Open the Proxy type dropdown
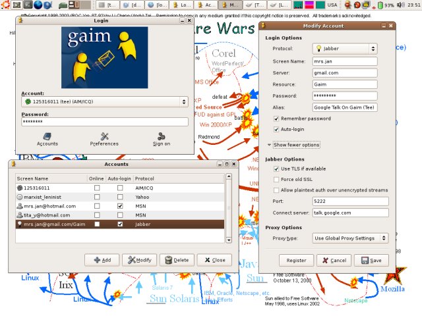The height and width of the screenshot is (316, 422). click(x=350, y=238)
